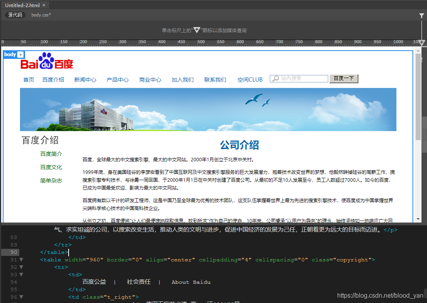Click the live view scroll down arrow
Viewport: 427px width, 303px height.
point(418,219)
